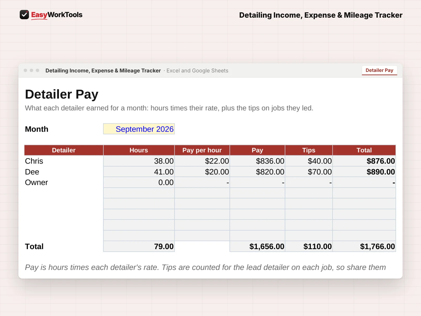Select the $70.00 tips cell

point(309,172)
